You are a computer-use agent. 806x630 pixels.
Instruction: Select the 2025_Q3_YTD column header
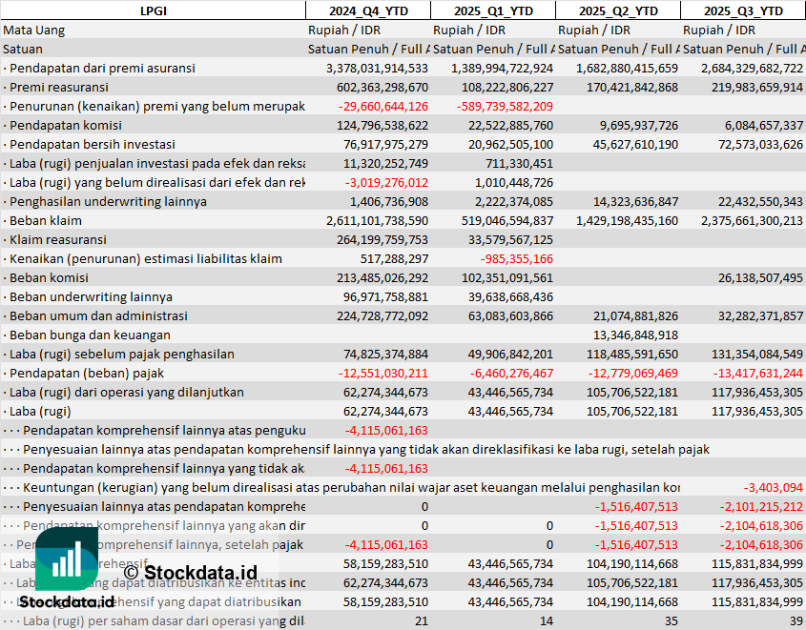tap(743, 10)
